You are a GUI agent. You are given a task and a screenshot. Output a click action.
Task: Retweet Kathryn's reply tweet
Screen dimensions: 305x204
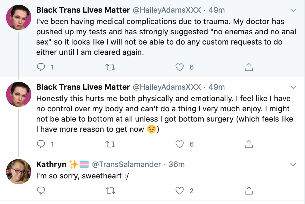coord(110,191)
